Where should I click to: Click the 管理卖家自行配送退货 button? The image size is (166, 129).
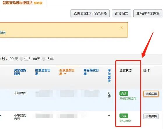90,13
